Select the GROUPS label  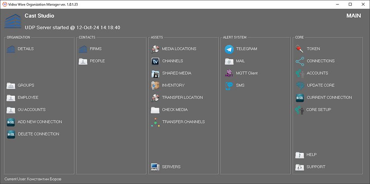click(26, 85)
